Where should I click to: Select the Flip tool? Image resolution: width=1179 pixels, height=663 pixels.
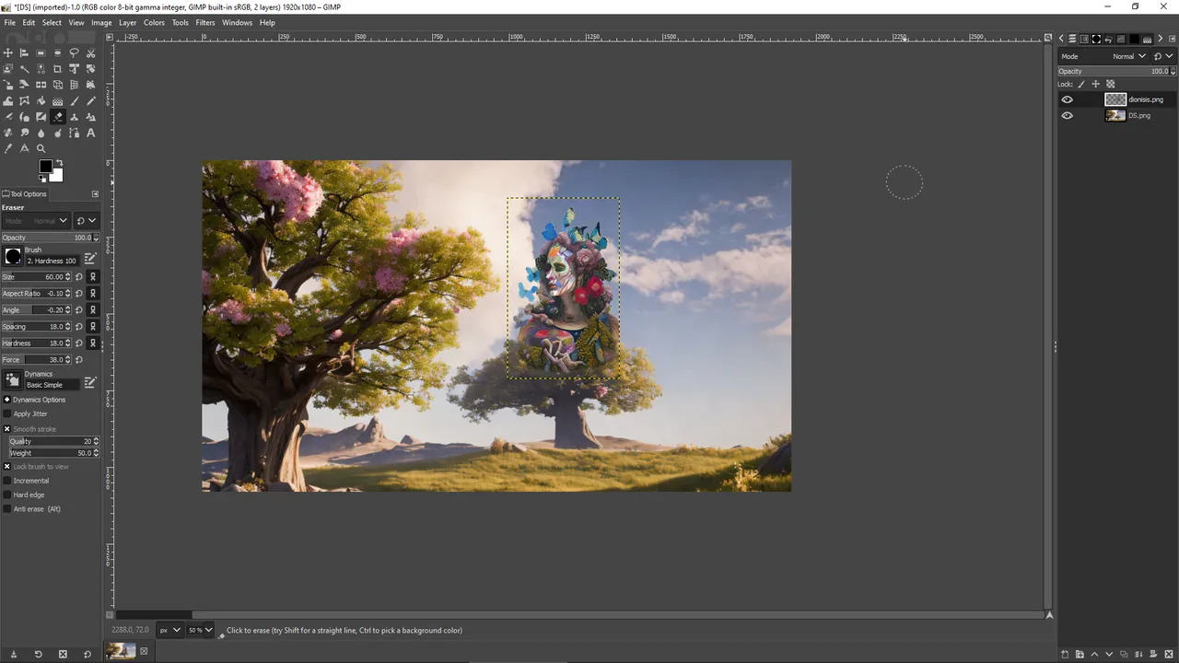(41, 85)
